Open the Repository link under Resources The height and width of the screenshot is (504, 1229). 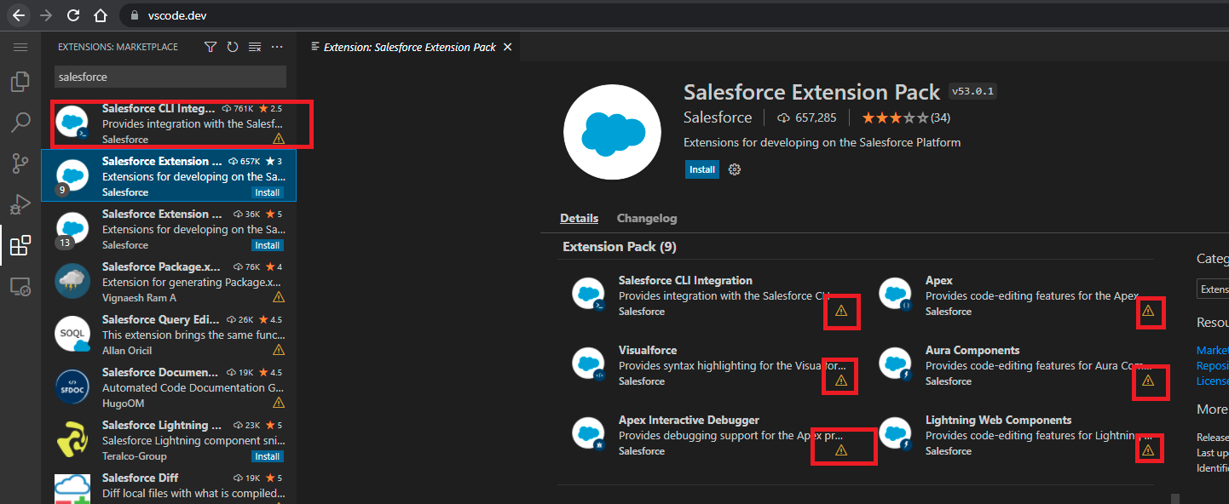click(1212, 365)
